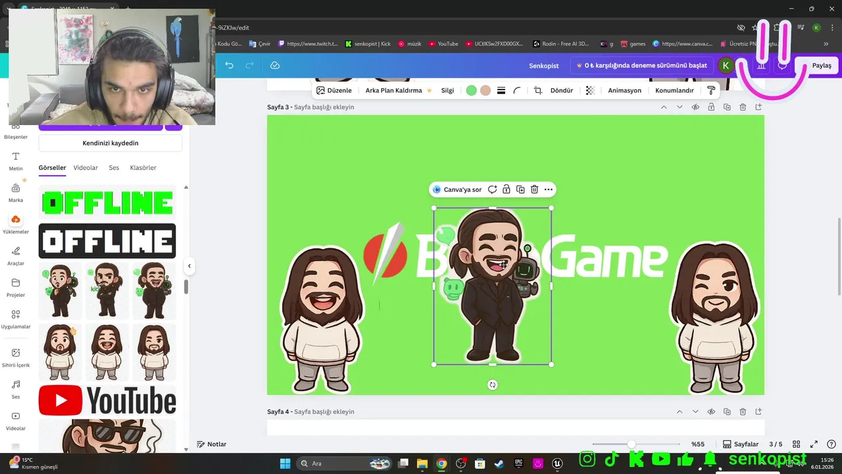Switch to the Görseller tab

coord(52,168)
